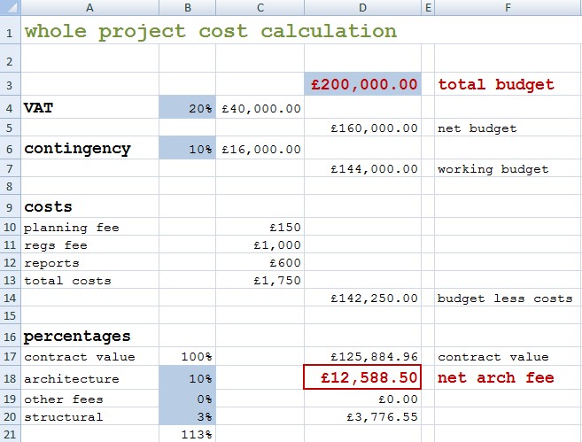The height and width of the screenshot is (442, 582).
Task: Select the £1,750 total costs value
Action: coord(260,280)
